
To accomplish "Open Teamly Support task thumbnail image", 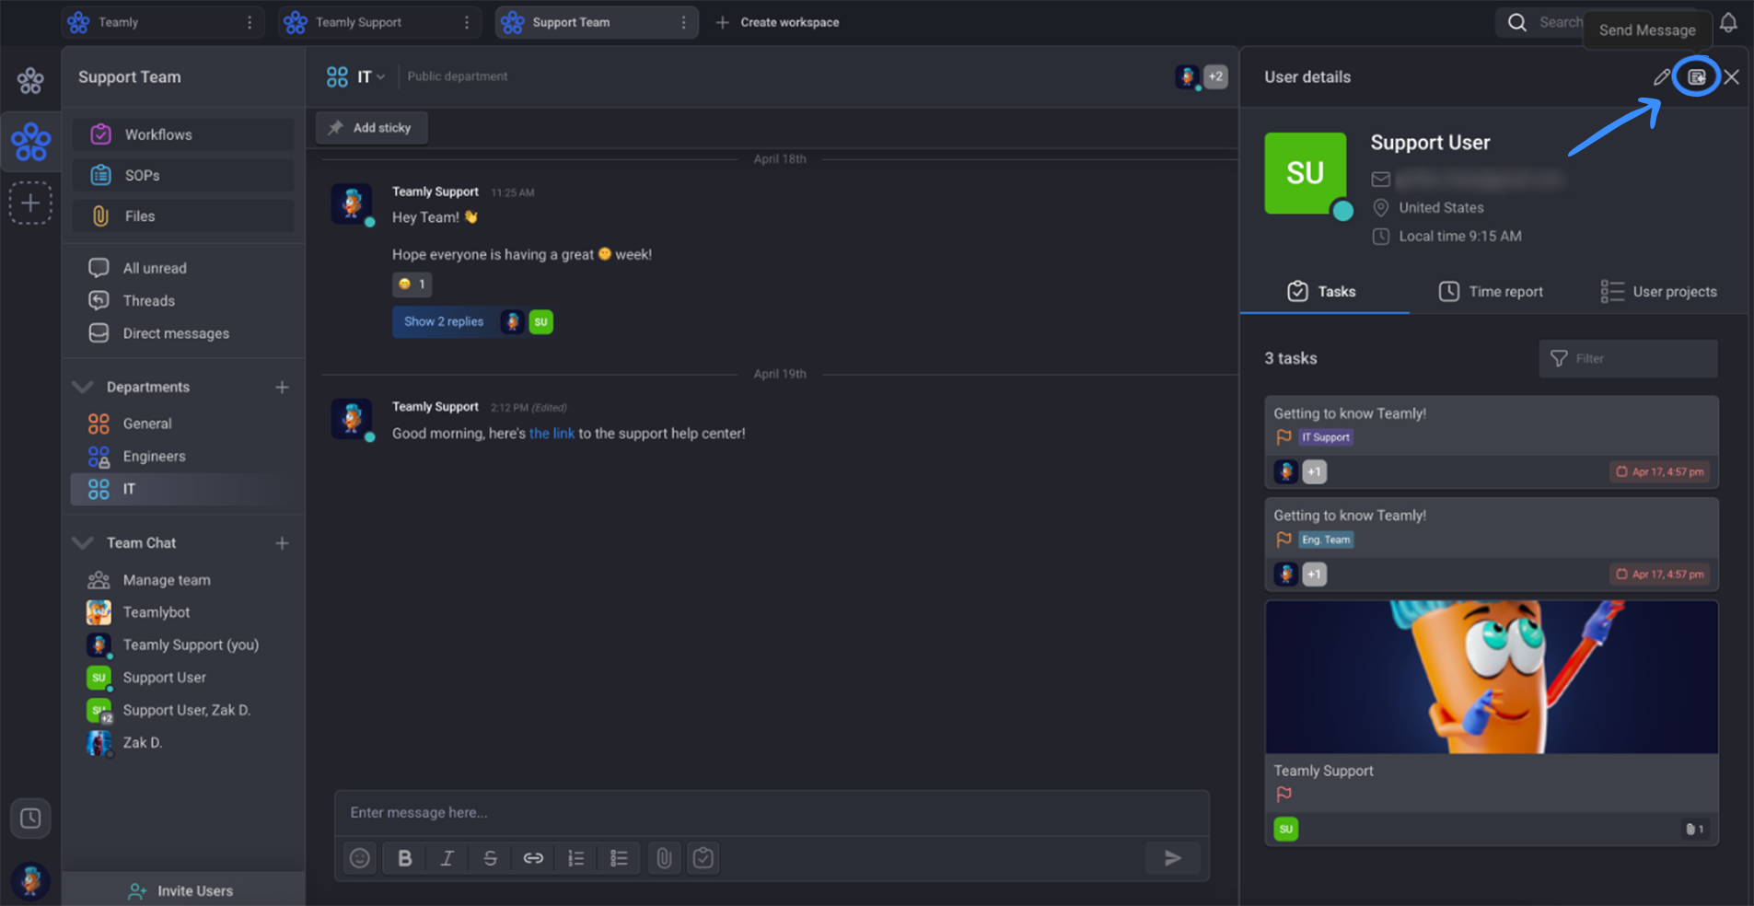I will (x=1492, y=678).
